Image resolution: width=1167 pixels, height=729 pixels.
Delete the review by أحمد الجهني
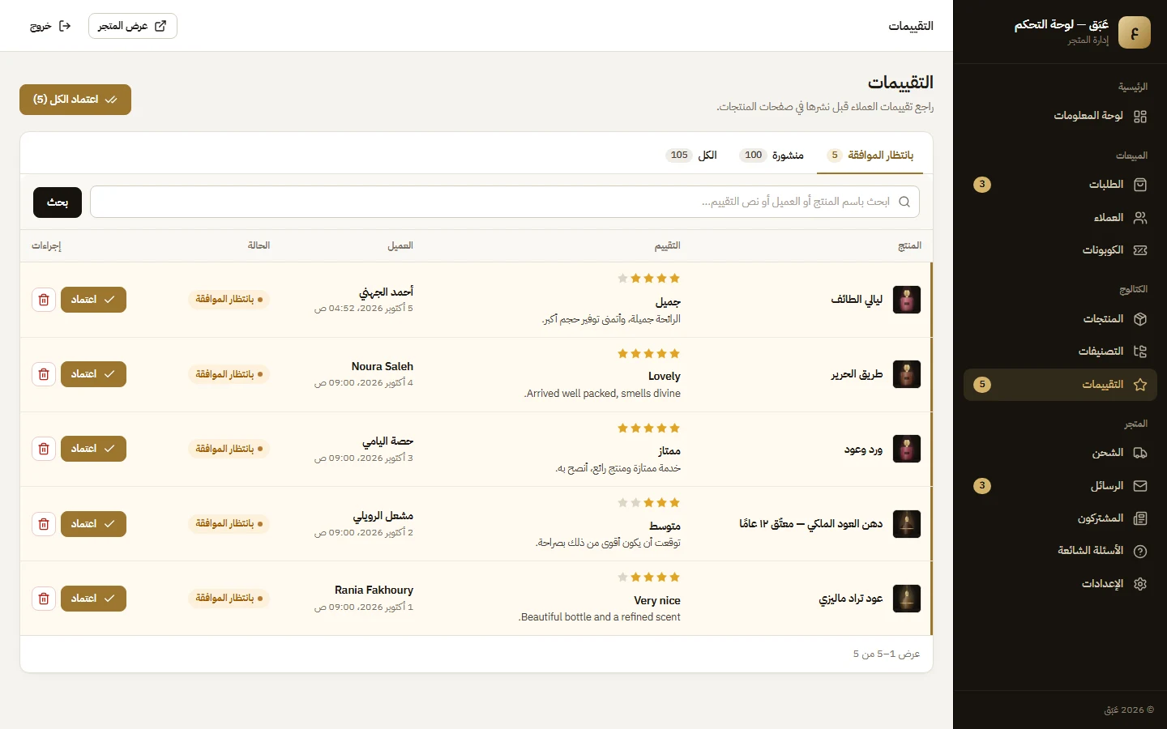click(44, 300)
